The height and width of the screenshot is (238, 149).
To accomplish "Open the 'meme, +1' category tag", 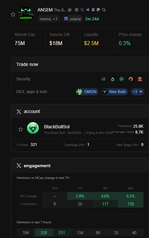I will [x=48, y=19].
